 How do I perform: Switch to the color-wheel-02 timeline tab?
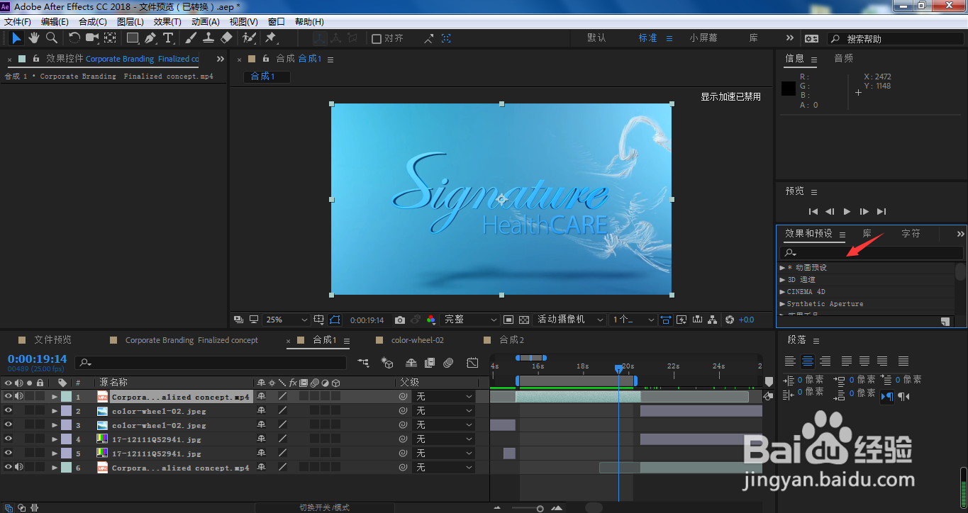[x=417, y=340]
